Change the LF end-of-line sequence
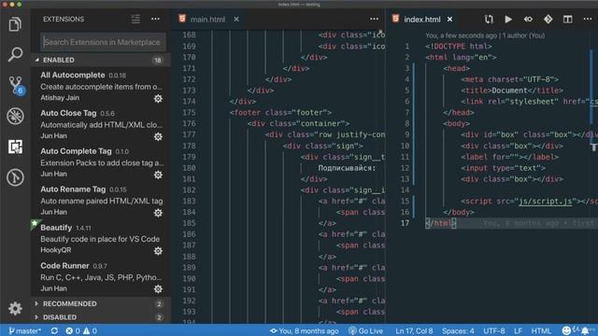598x336 pixels. (x=518, y=330)
